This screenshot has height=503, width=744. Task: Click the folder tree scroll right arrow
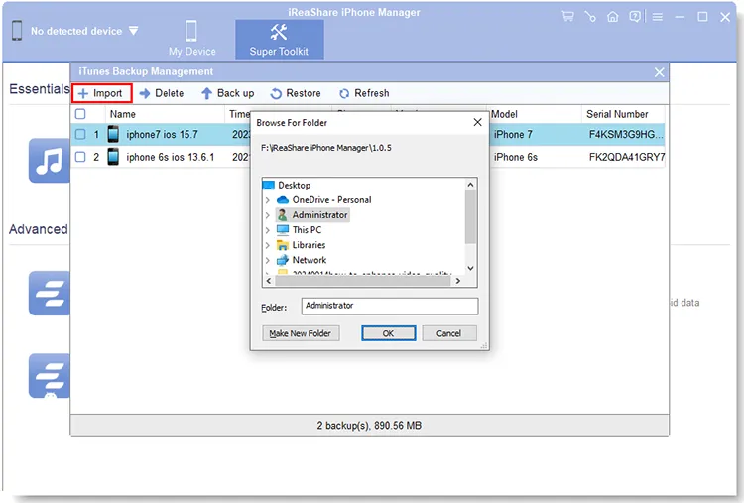458,281
